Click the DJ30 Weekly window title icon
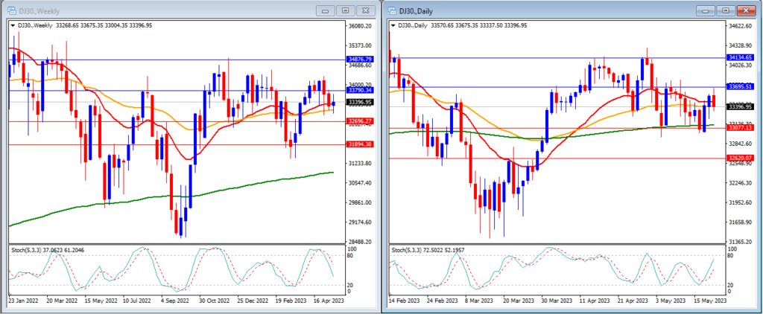The height and width of the screenshot is (314, 763). point(10,10)
